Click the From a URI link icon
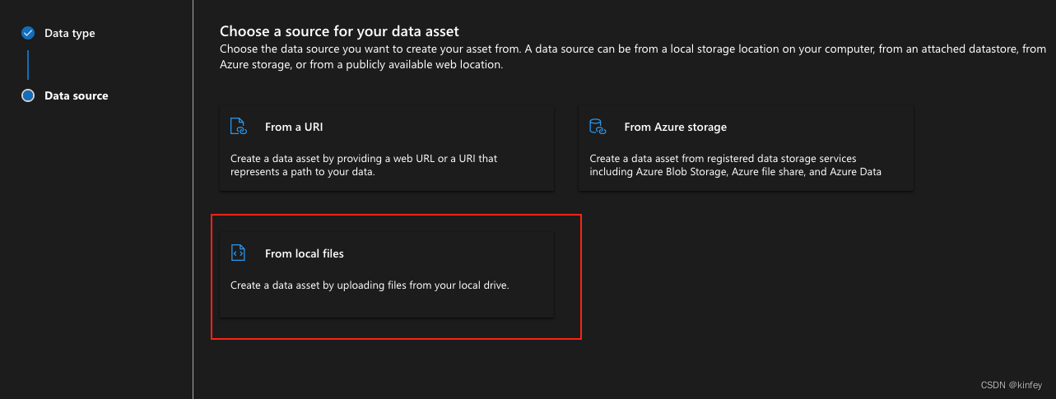Screen dimensions: 1056x399 point(238,127)
